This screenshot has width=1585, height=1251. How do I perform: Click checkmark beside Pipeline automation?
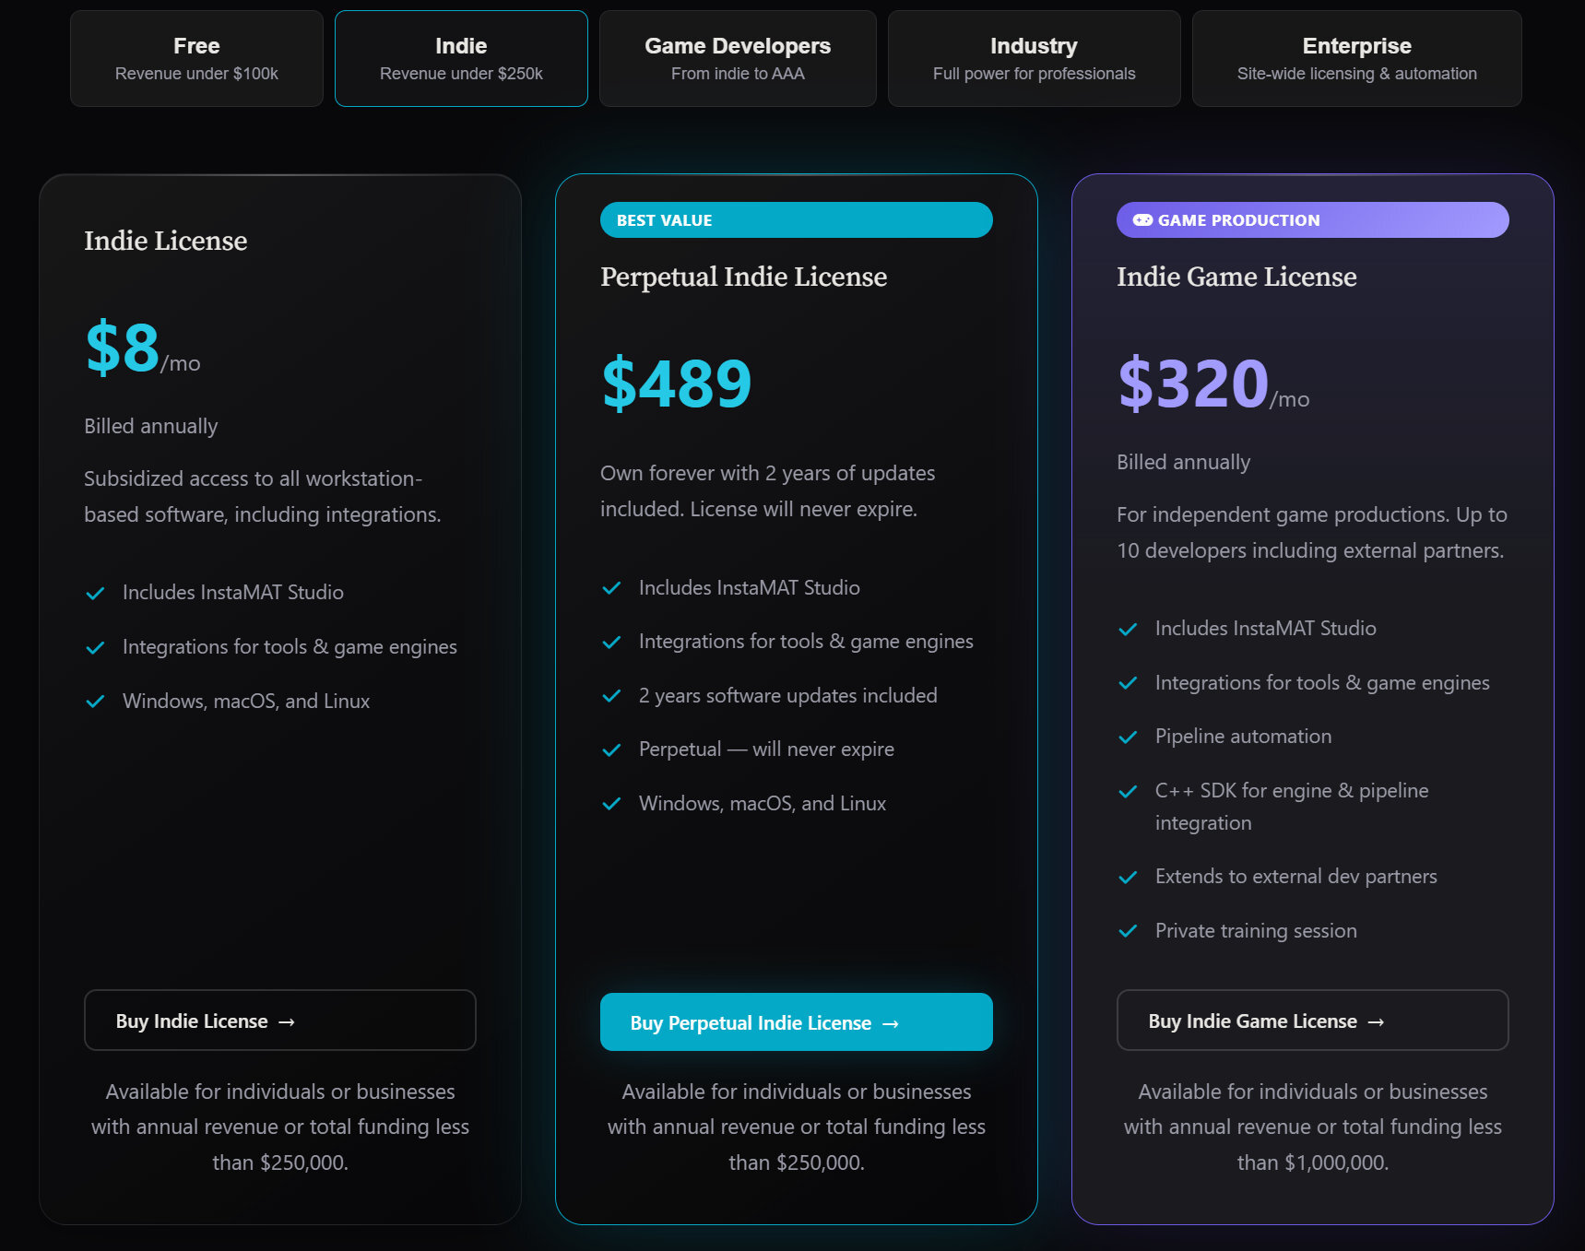click(x=1128, y=738)
